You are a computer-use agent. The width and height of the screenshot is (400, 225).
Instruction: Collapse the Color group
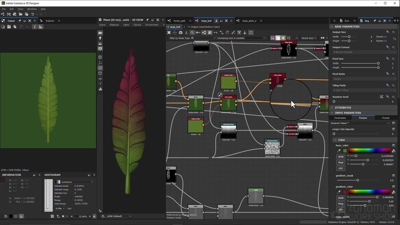(x=335, y=140)
